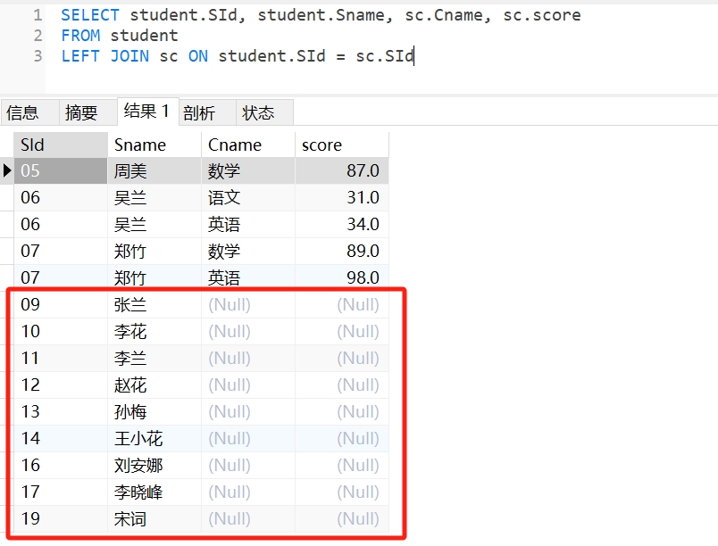Viewport: 718px width, 546px height.
Task: Select the SId cell 19
Action: pos(60,519)
